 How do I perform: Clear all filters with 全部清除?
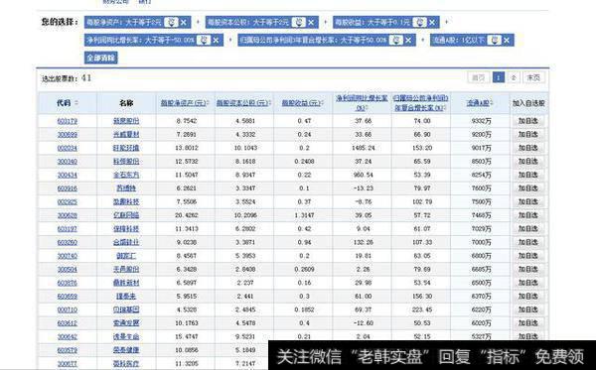[100, 59]
